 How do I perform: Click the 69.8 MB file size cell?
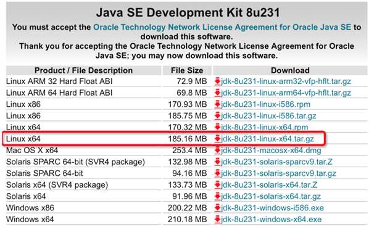[192, 93]
